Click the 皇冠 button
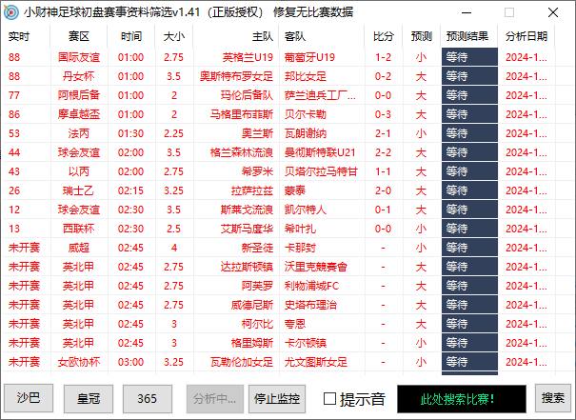Viewport: 576px width, 420px height. (88, 398)
